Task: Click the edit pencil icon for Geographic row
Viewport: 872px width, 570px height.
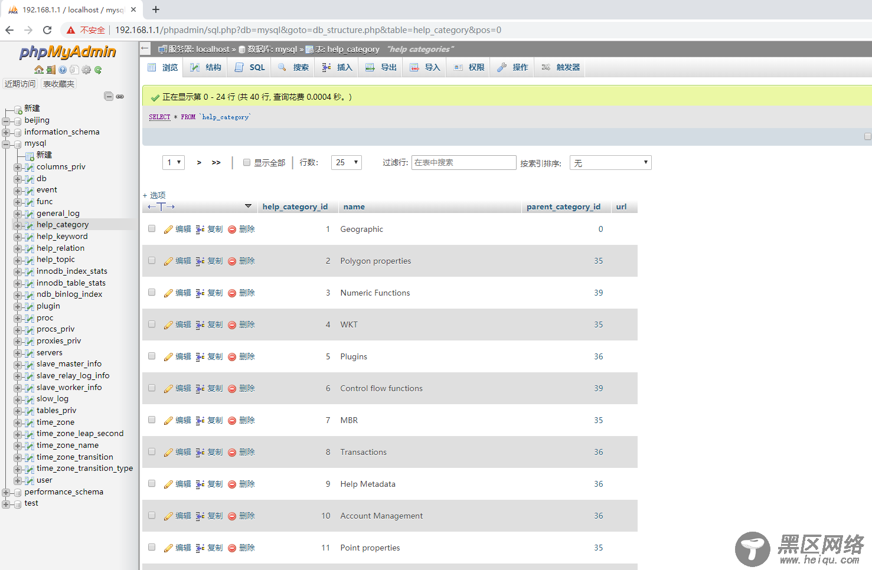Action: point(168,230)
